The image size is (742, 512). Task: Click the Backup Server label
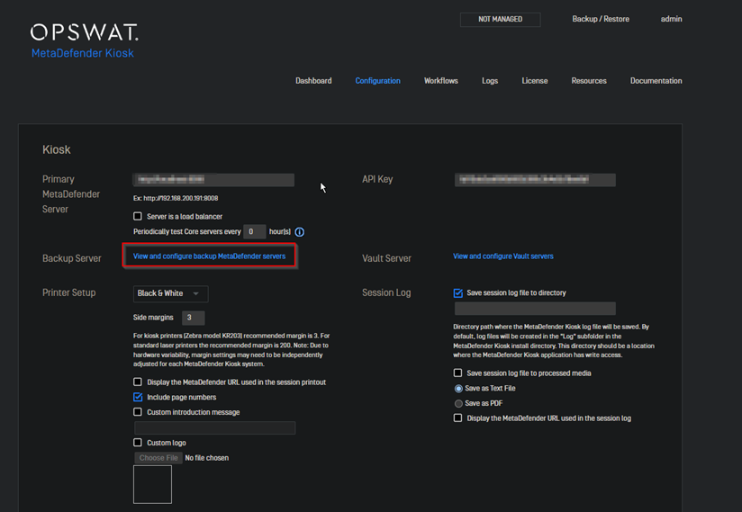coord(72,258)
